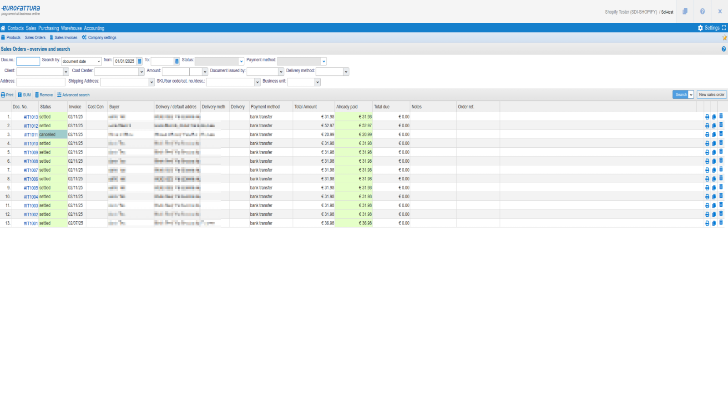Expand the Document issued by dropdown
Image resolution: width=728 pixels, height=409 pixels.
coord(281,72)
